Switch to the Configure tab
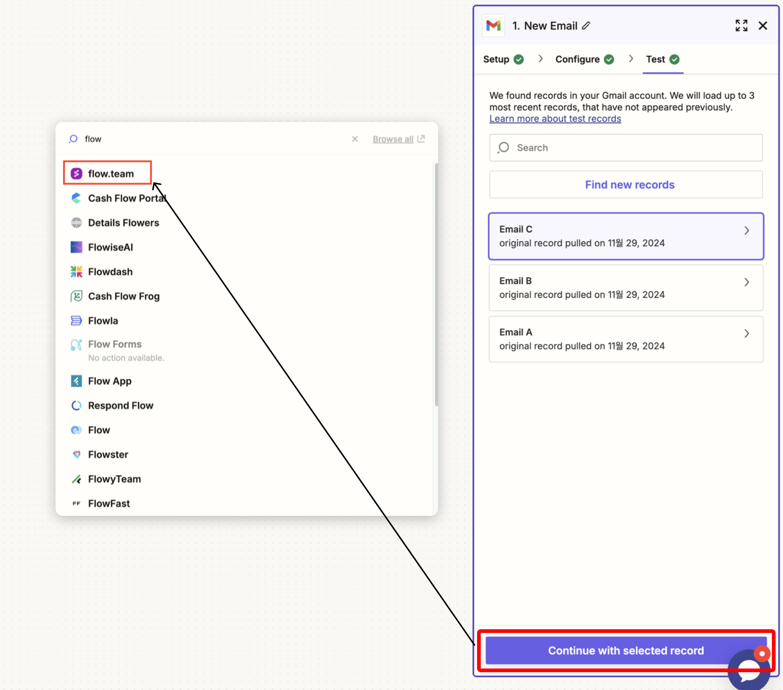 (584, 59)
